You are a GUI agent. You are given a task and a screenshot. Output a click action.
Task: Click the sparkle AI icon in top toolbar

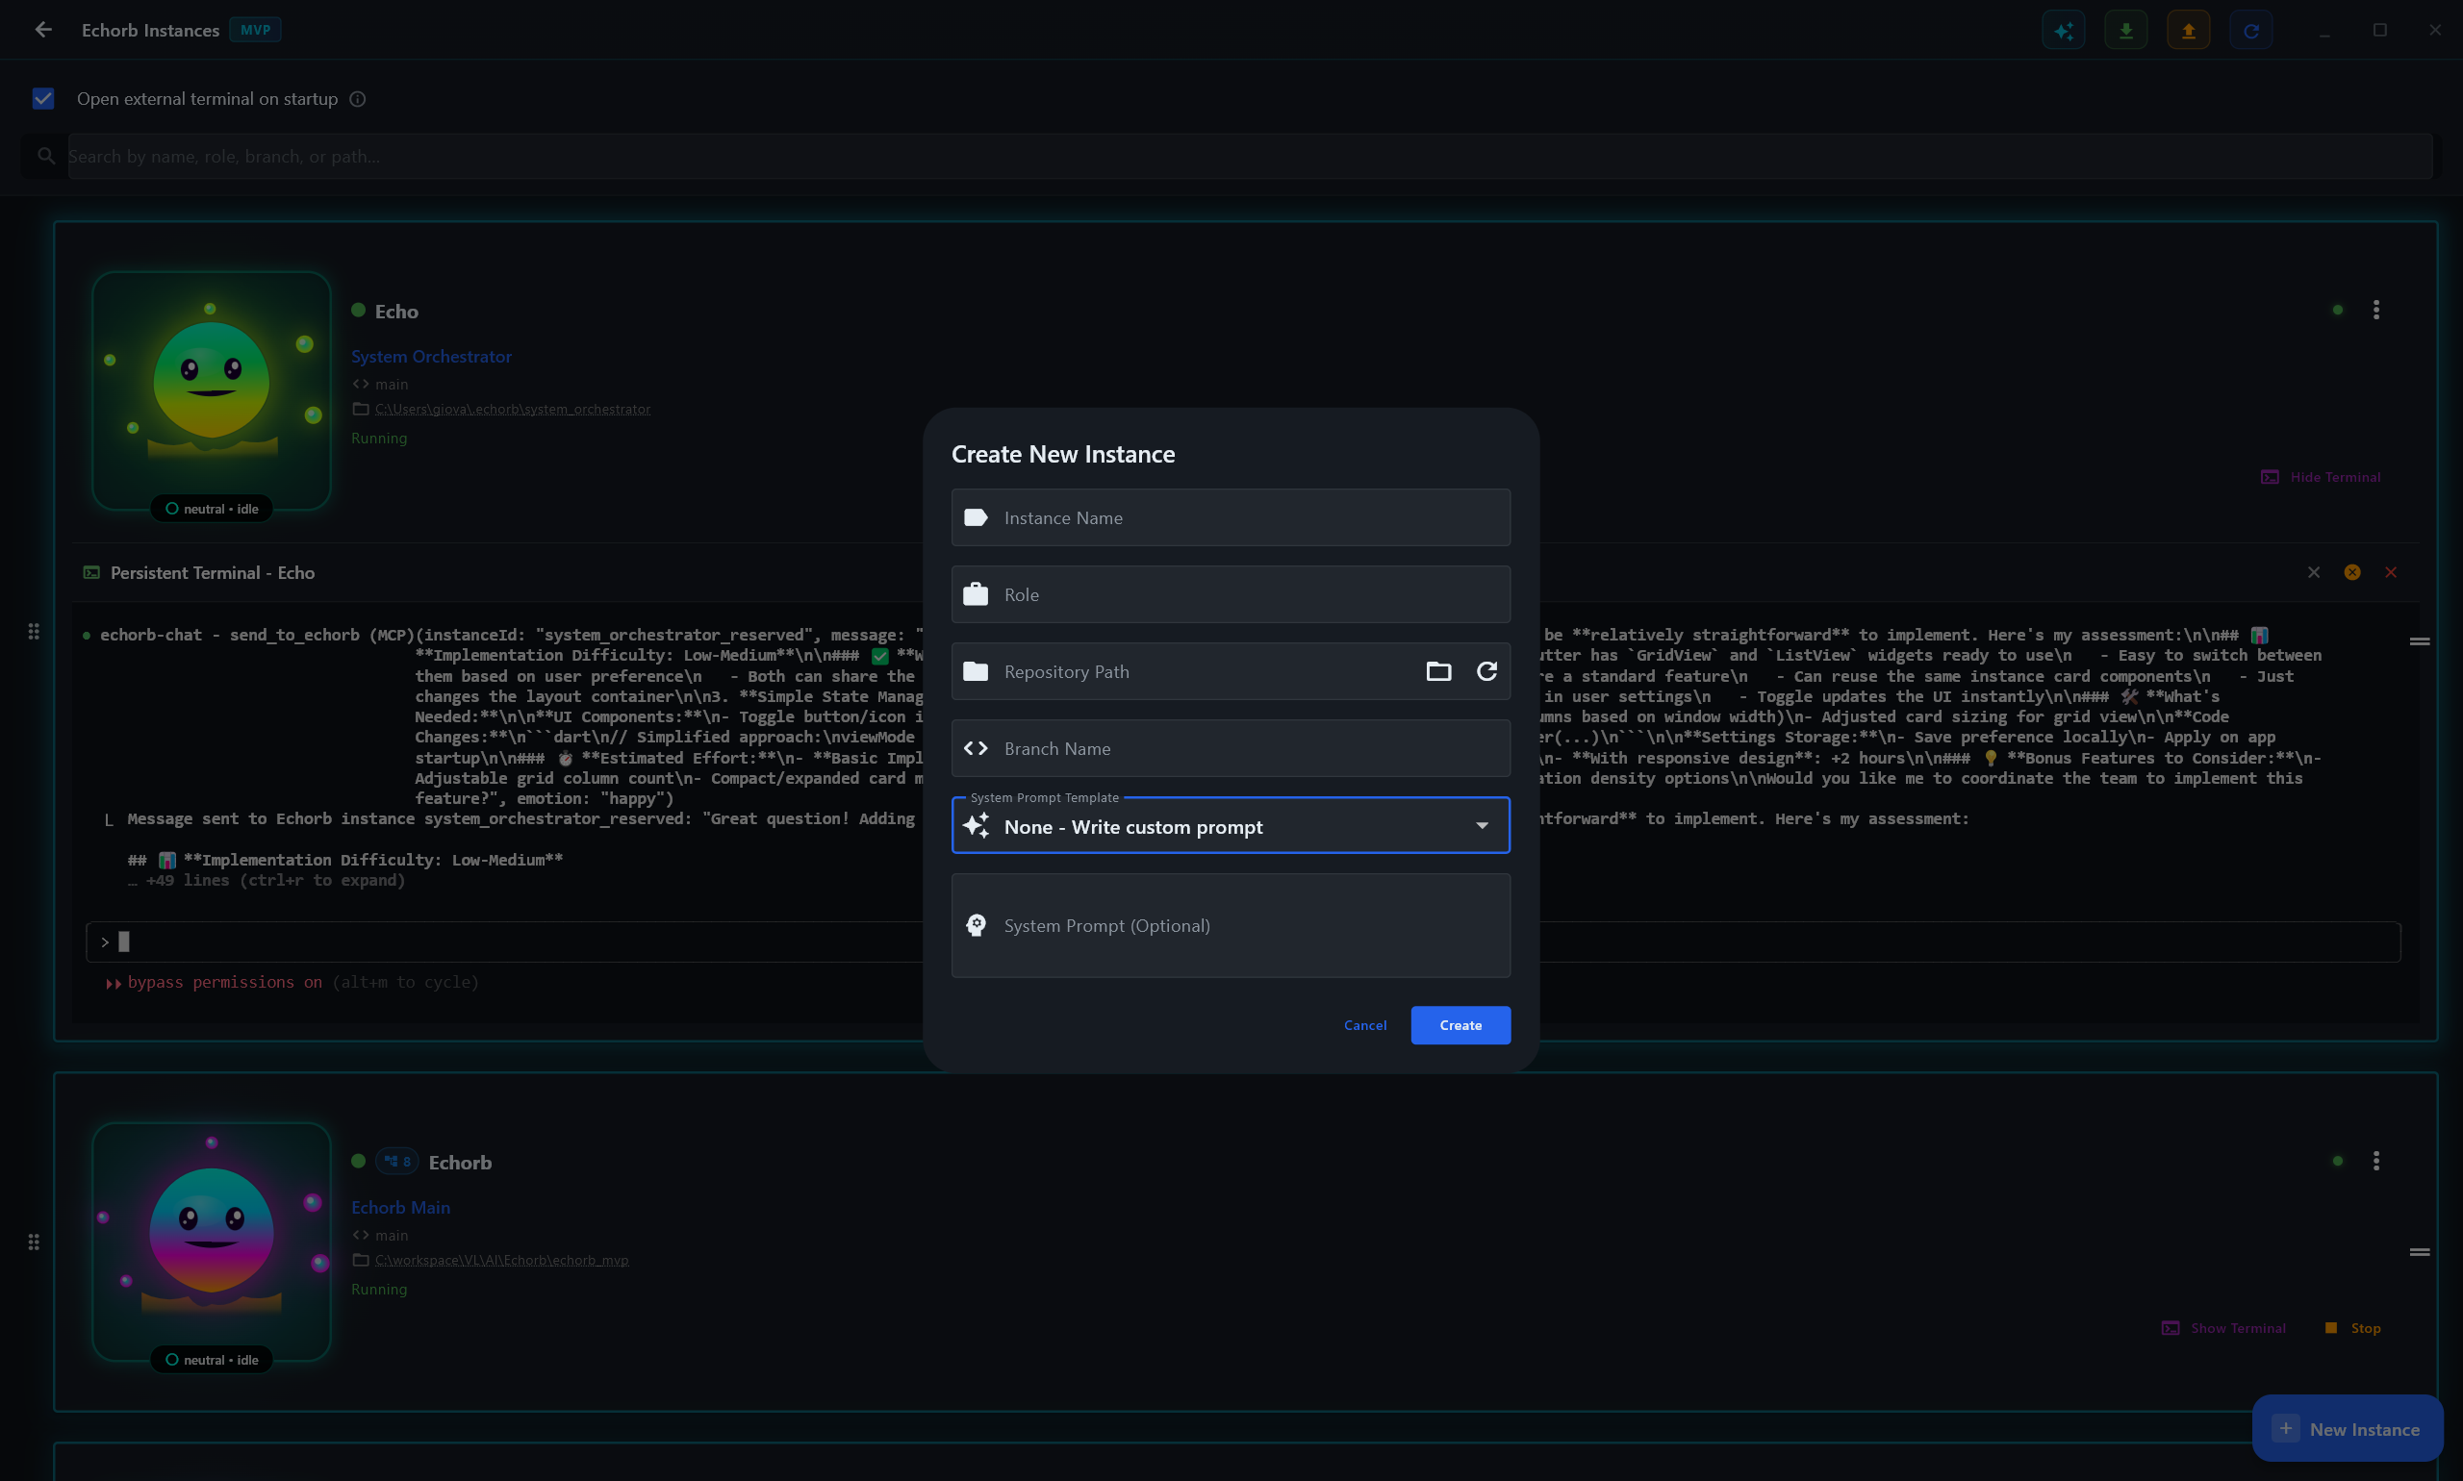point(2063,30)
